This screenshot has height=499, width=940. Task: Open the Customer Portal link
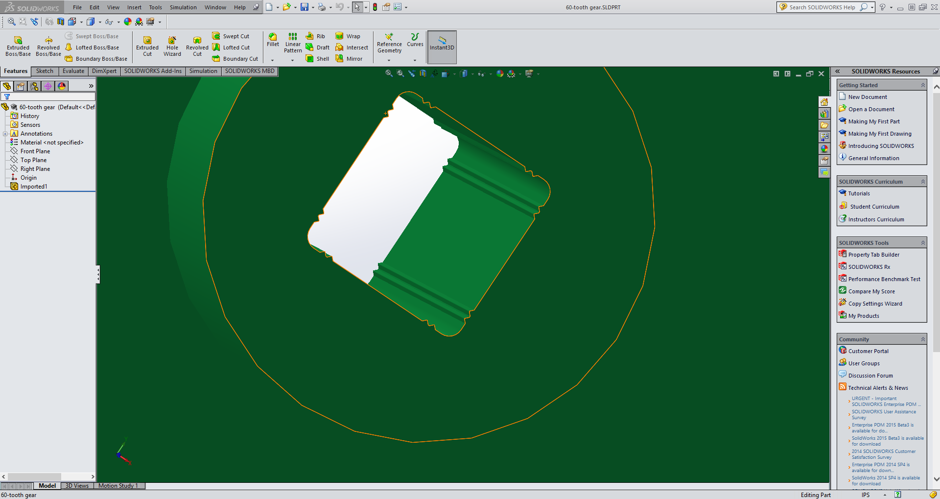[x=868, y=351]
